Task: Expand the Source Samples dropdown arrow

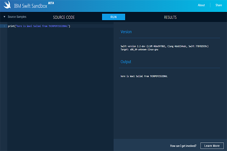Action: [x=4, y=17]
